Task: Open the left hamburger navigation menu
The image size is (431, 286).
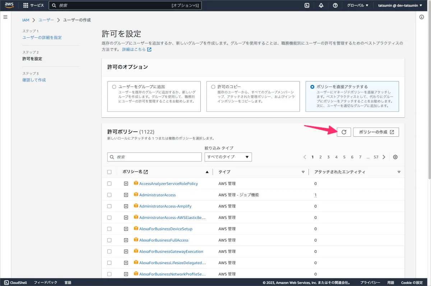Action: pyautogui.click(x=5, y=17)
